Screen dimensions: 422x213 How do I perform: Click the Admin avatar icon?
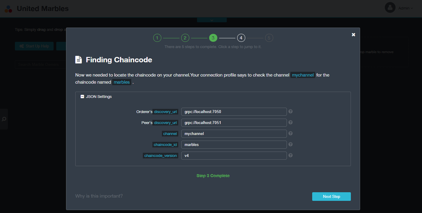click(x=390, y=8)
